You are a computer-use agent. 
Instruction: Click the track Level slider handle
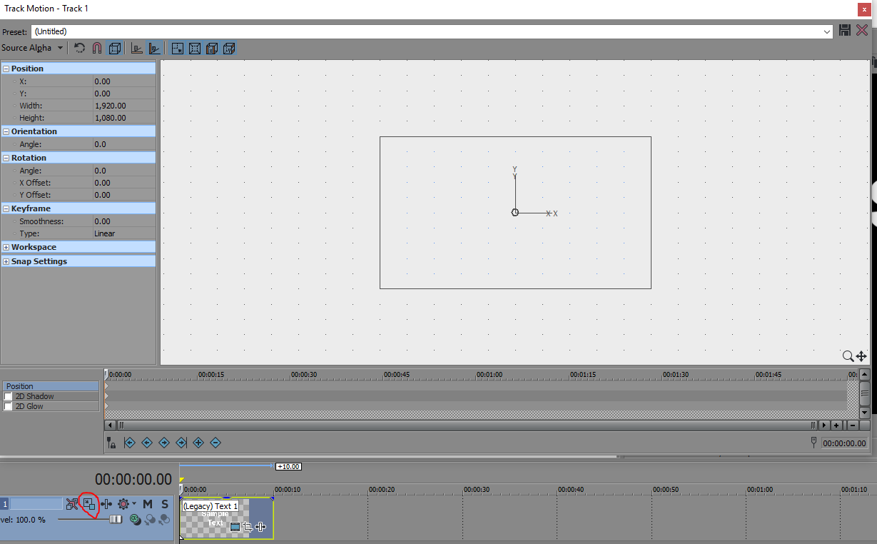point(116,520)
